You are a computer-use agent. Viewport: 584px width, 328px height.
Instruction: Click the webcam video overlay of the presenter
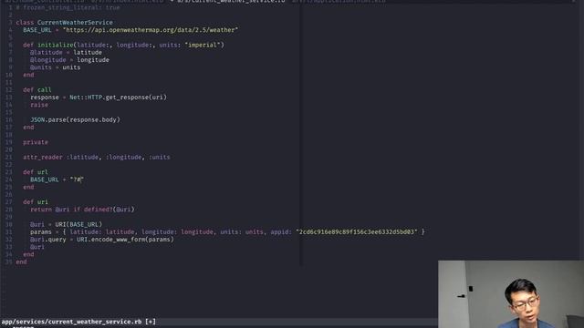pos(511,294)
